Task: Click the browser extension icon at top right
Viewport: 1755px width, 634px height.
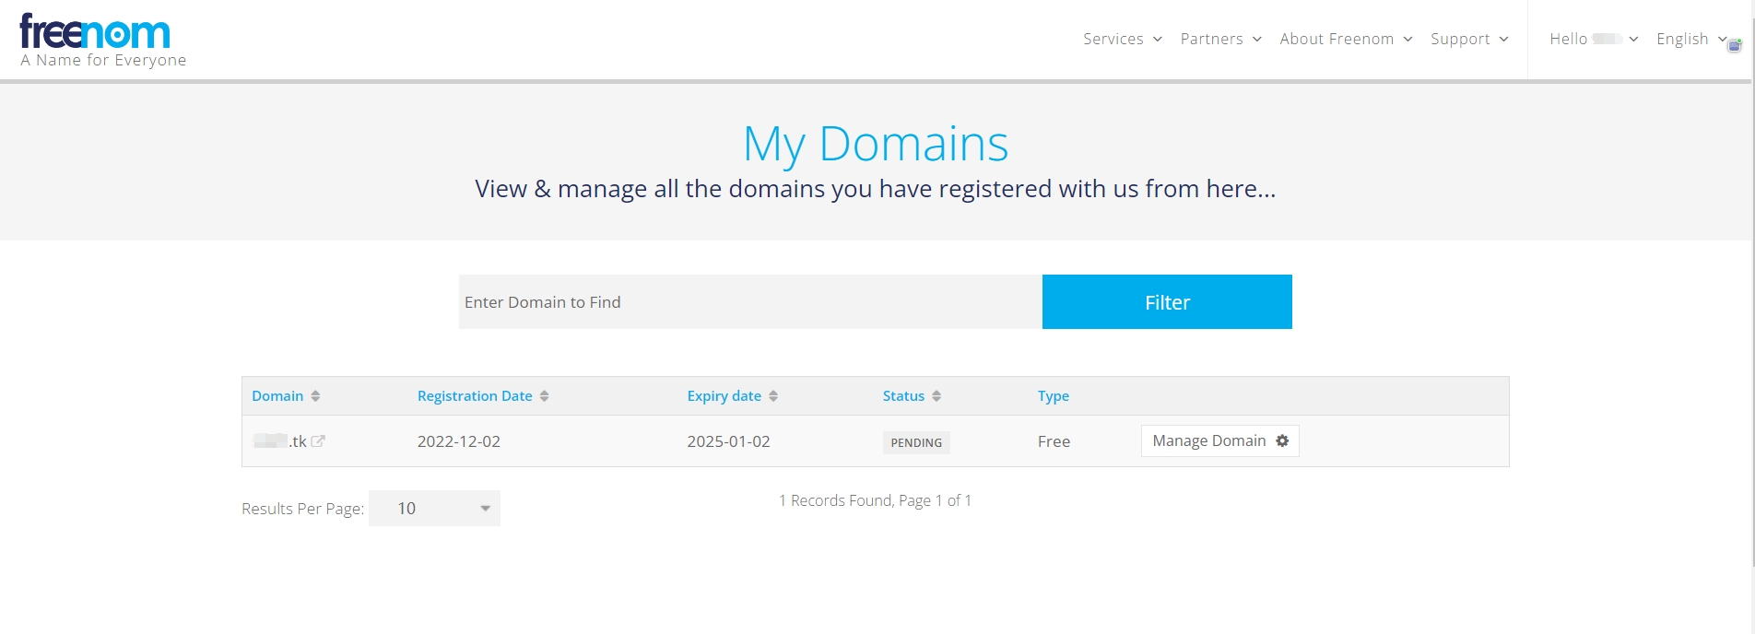Action: [x=1735, y=45]
